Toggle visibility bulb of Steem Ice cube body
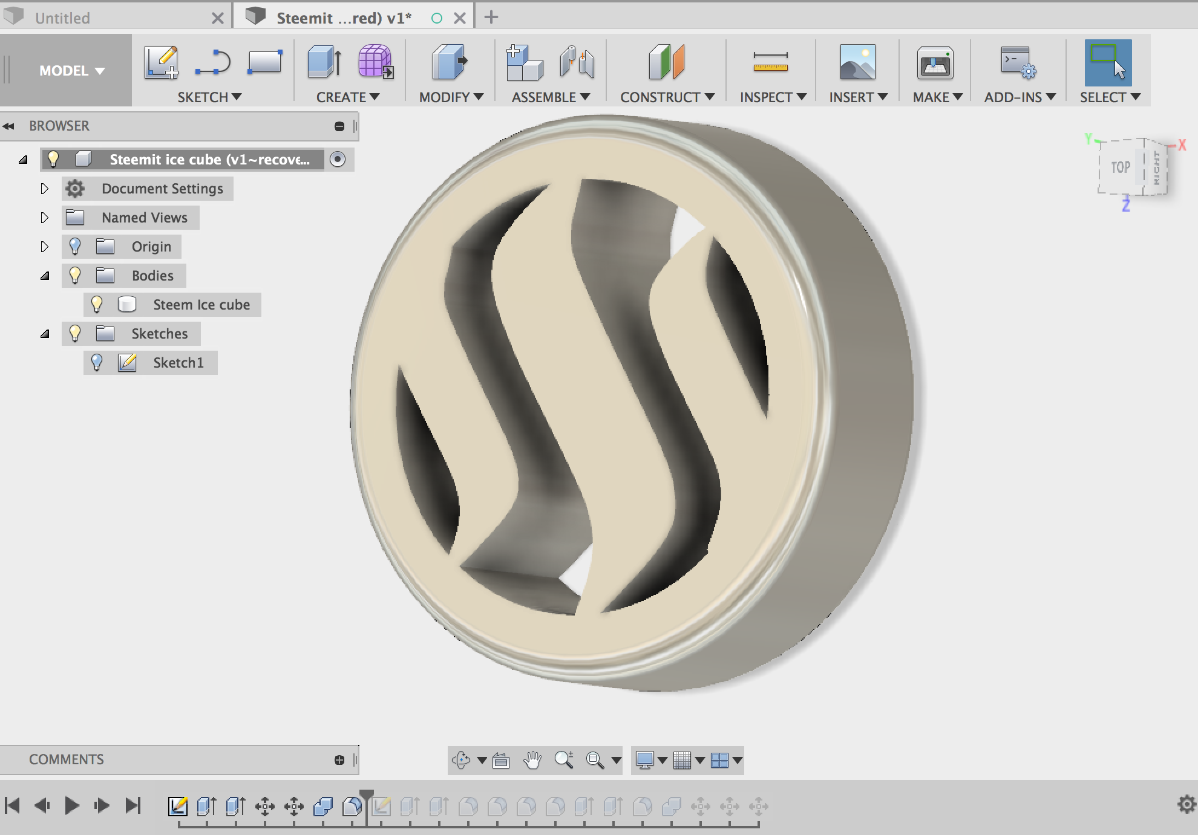The height and width of the screenshot is (835, 1198). 97,304
